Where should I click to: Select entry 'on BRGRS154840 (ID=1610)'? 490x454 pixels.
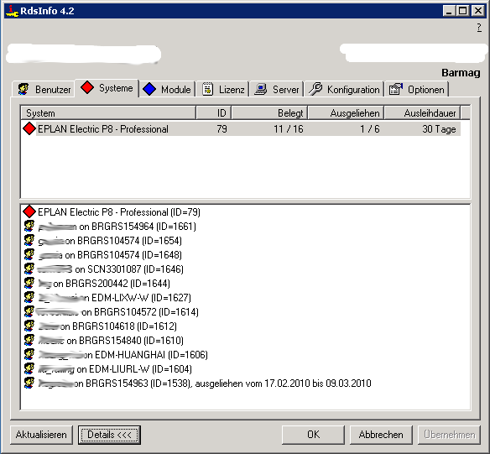pyautogui.click(x=125, y=341)
